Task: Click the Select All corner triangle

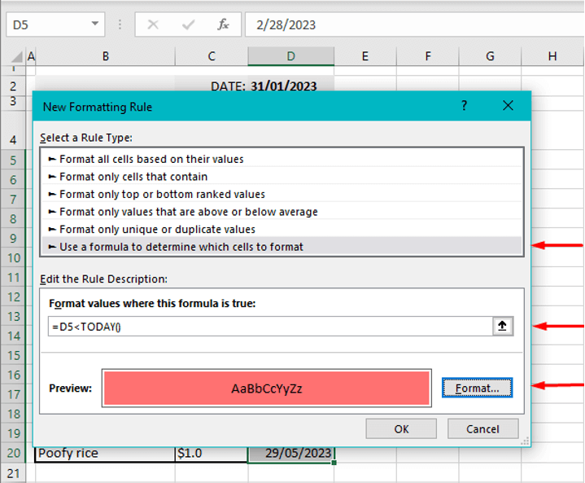Action: click(x=16, y=57)
